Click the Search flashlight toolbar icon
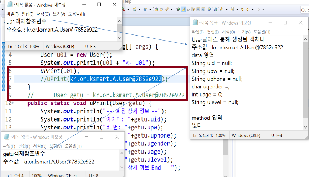 click(x=166, y=10)
